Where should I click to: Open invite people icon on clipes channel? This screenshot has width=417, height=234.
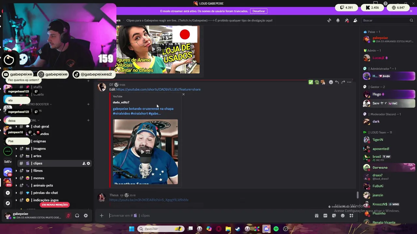[x=84, y=163]
